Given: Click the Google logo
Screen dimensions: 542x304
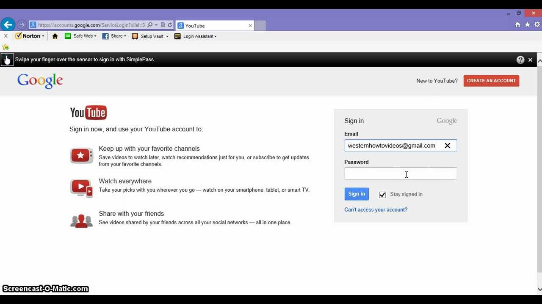Looking at the screenshot, I should click(x=40, y=81).
